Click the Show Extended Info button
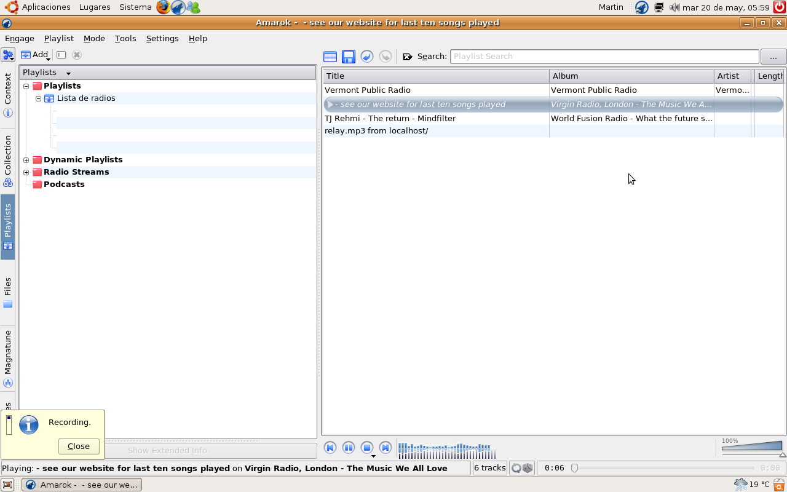Viewport: 787px width, 492px height. coord(167,450)
